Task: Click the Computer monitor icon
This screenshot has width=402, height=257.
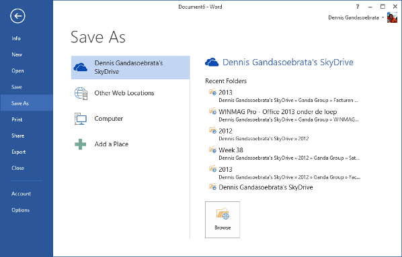Action: [x=81, y=119]
